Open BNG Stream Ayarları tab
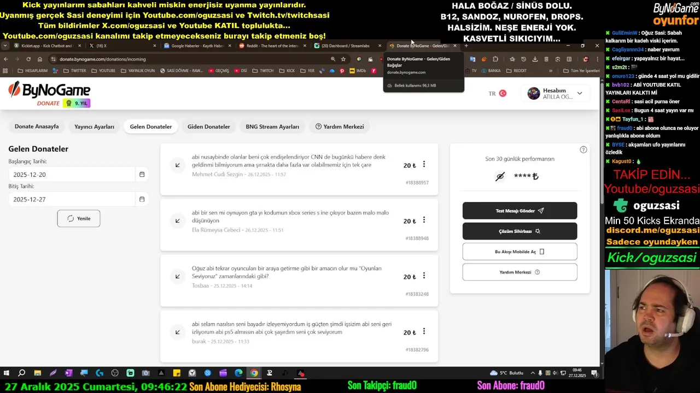Viewport: 700px width, 393px height. click(272, 127)
